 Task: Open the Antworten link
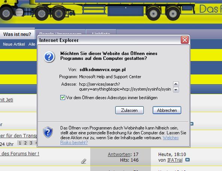pyautogui.click(x=119, y=154)
